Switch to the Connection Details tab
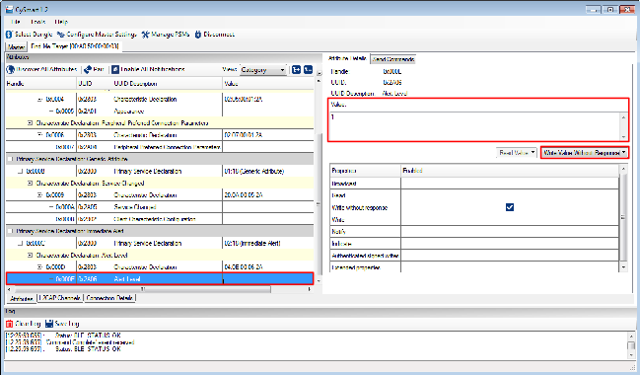 tap(109, 298)
